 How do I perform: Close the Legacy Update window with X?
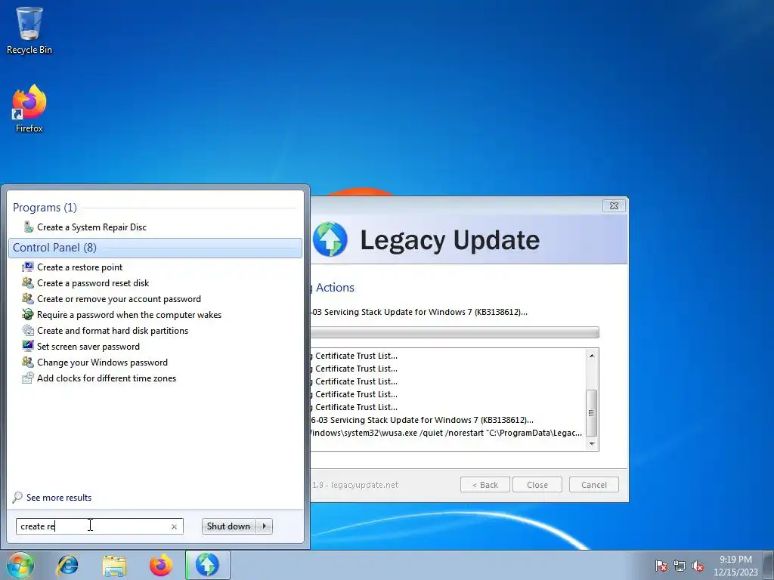click(614, 205)
